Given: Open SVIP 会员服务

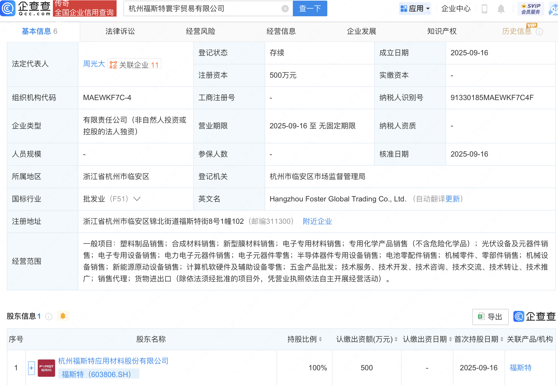Looking at the screenshot, I should click(x=531, y=9).
